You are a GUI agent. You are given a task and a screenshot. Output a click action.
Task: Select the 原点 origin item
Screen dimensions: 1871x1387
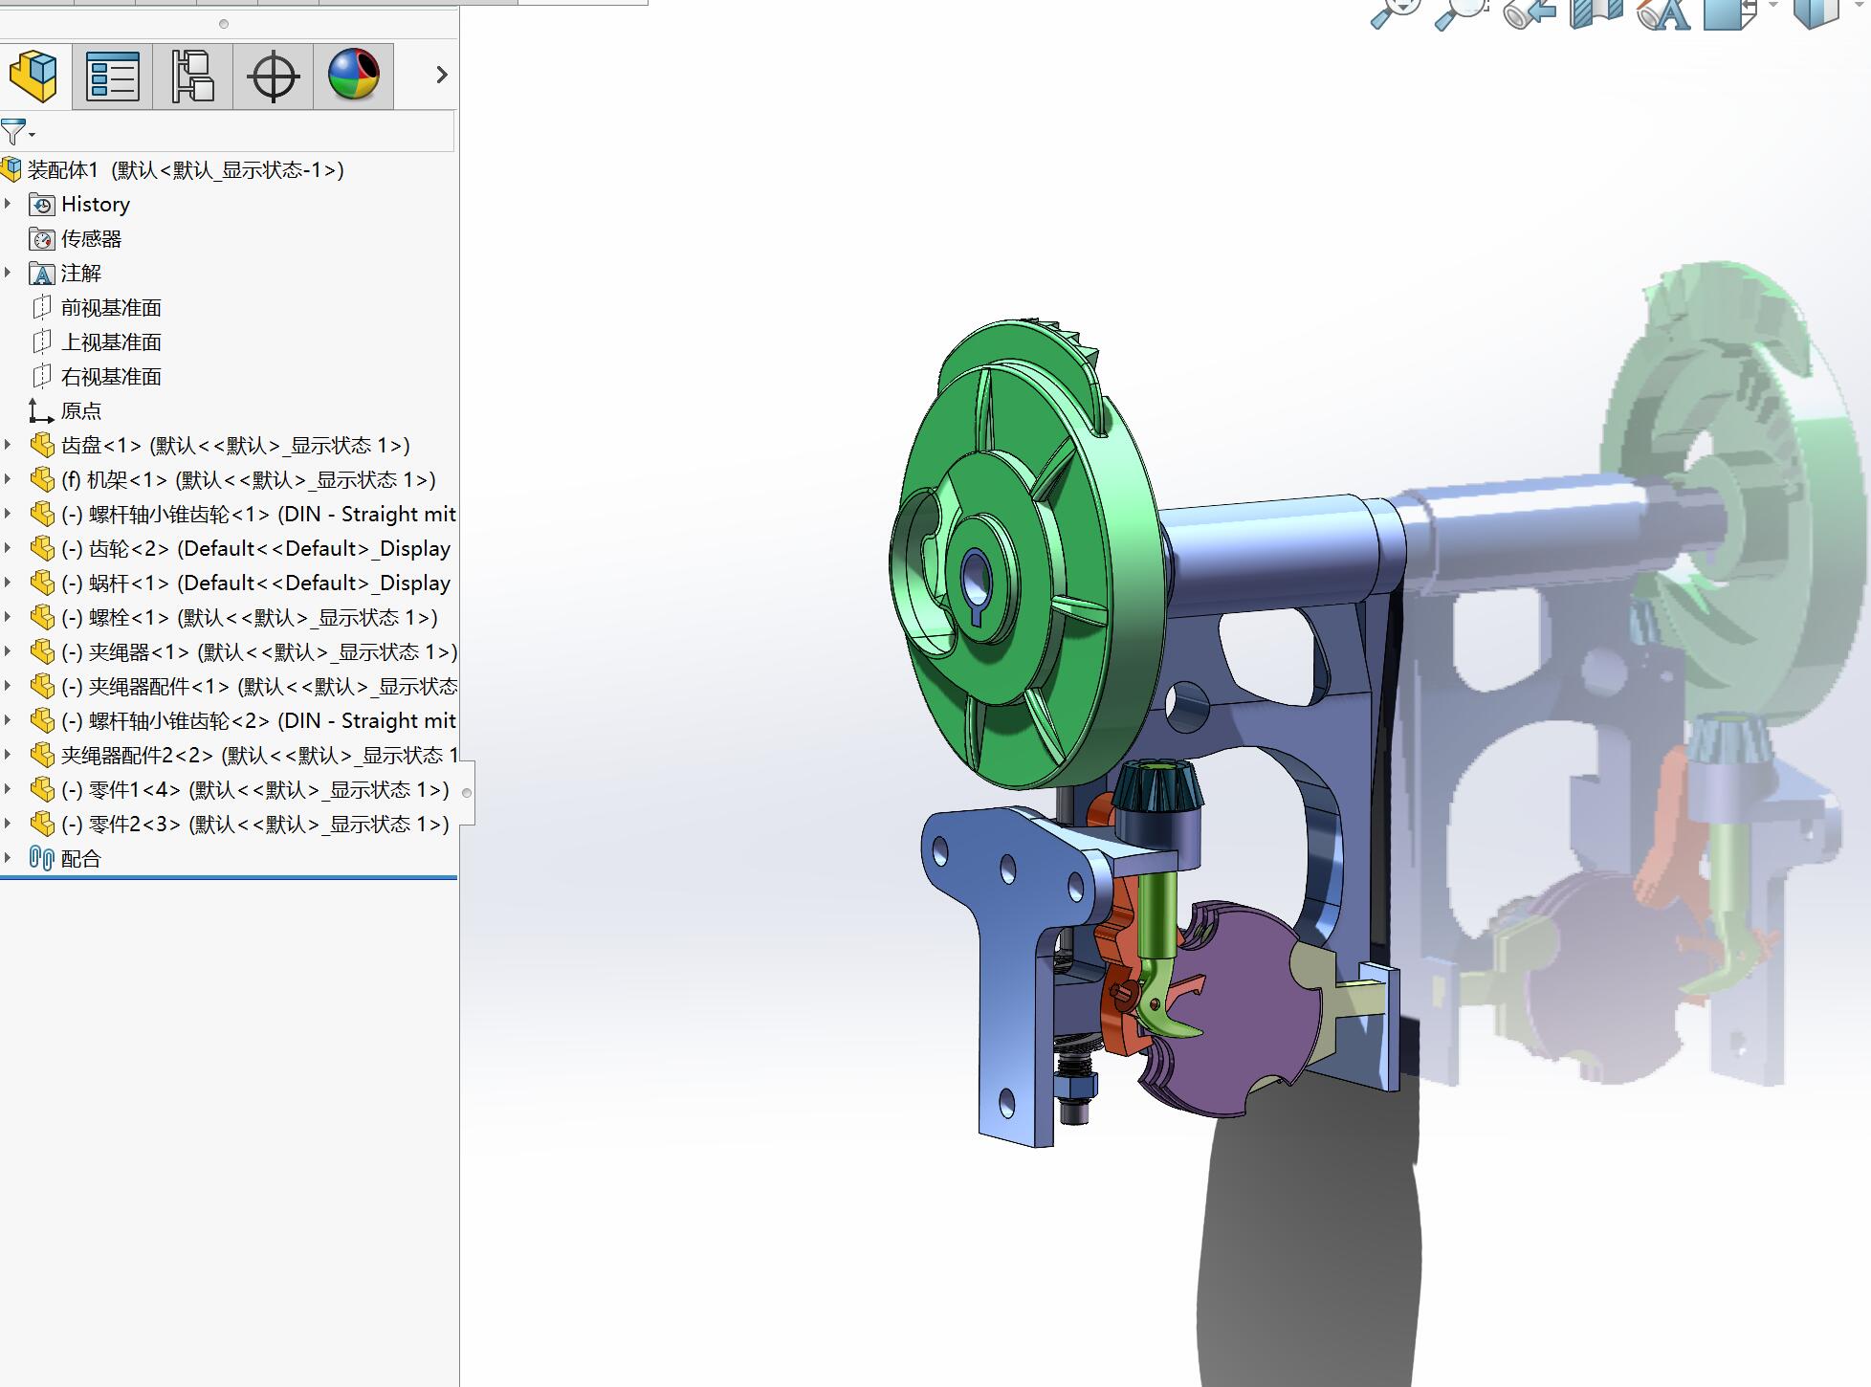click(x=80, y=411)
